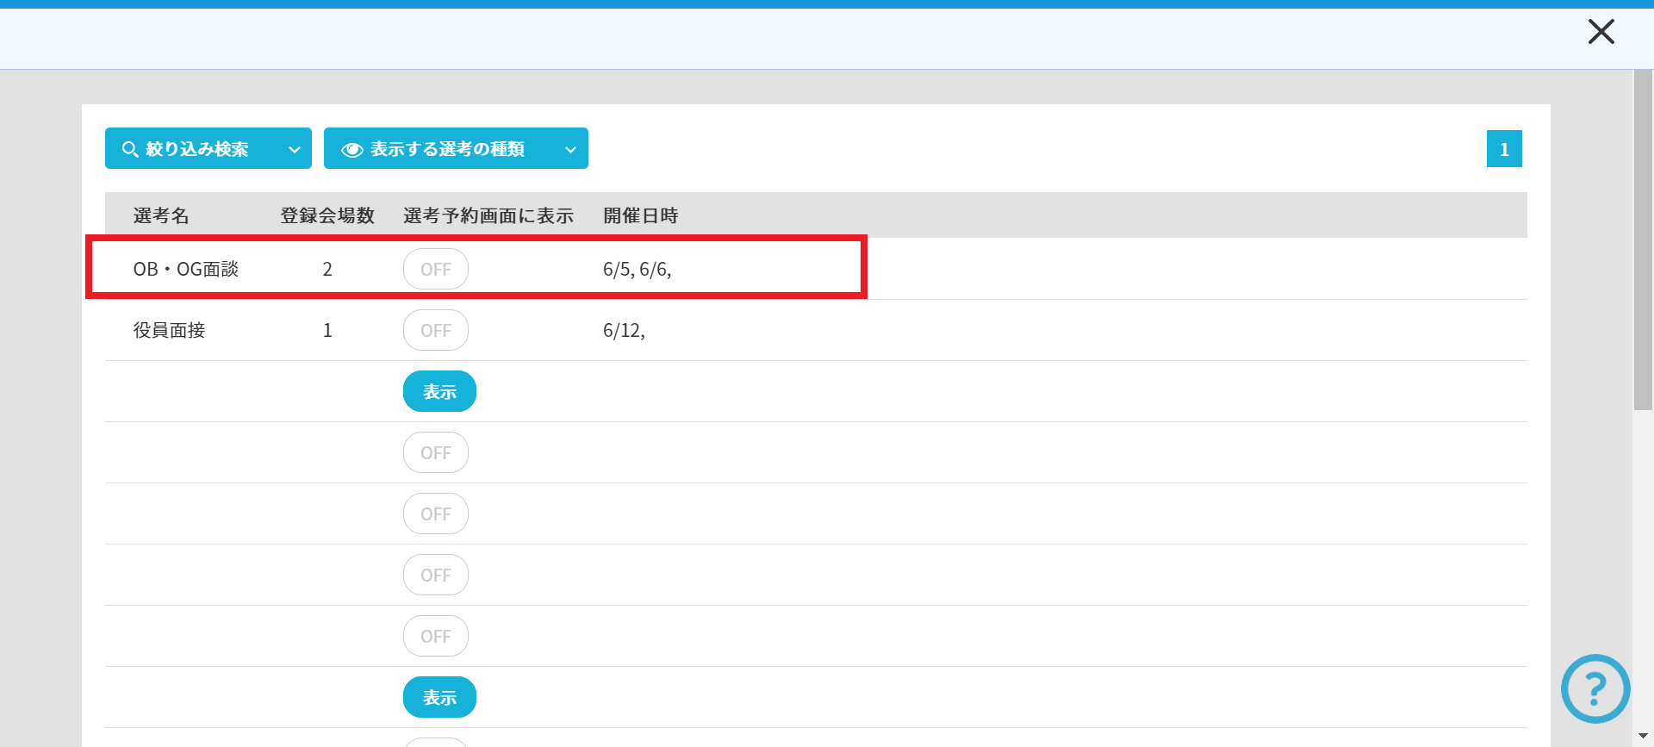Expand the 絞り込み検索 dropdown chevron
The width and height of the screenshot is (1654, 747).
(295, 149)
